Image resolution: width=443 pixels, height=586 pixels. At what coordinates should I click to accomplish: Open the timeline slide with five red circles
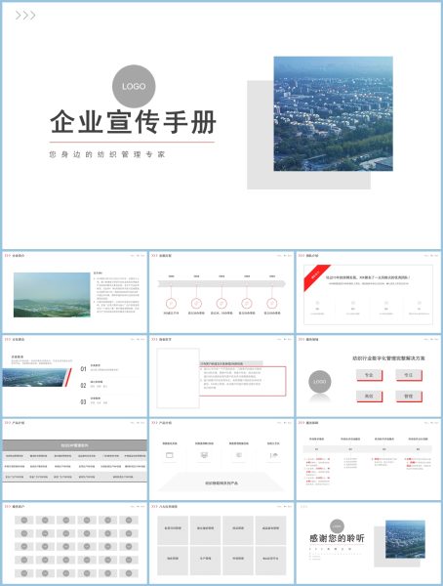[x=221, y=292]
